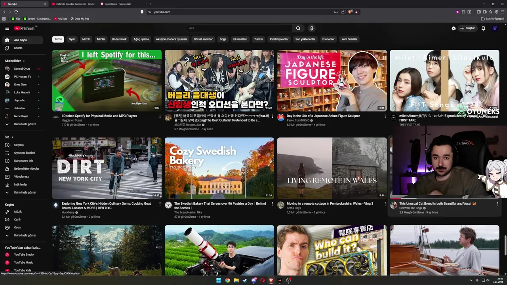Open YouTube Music from sidebar

pos(23,262)
